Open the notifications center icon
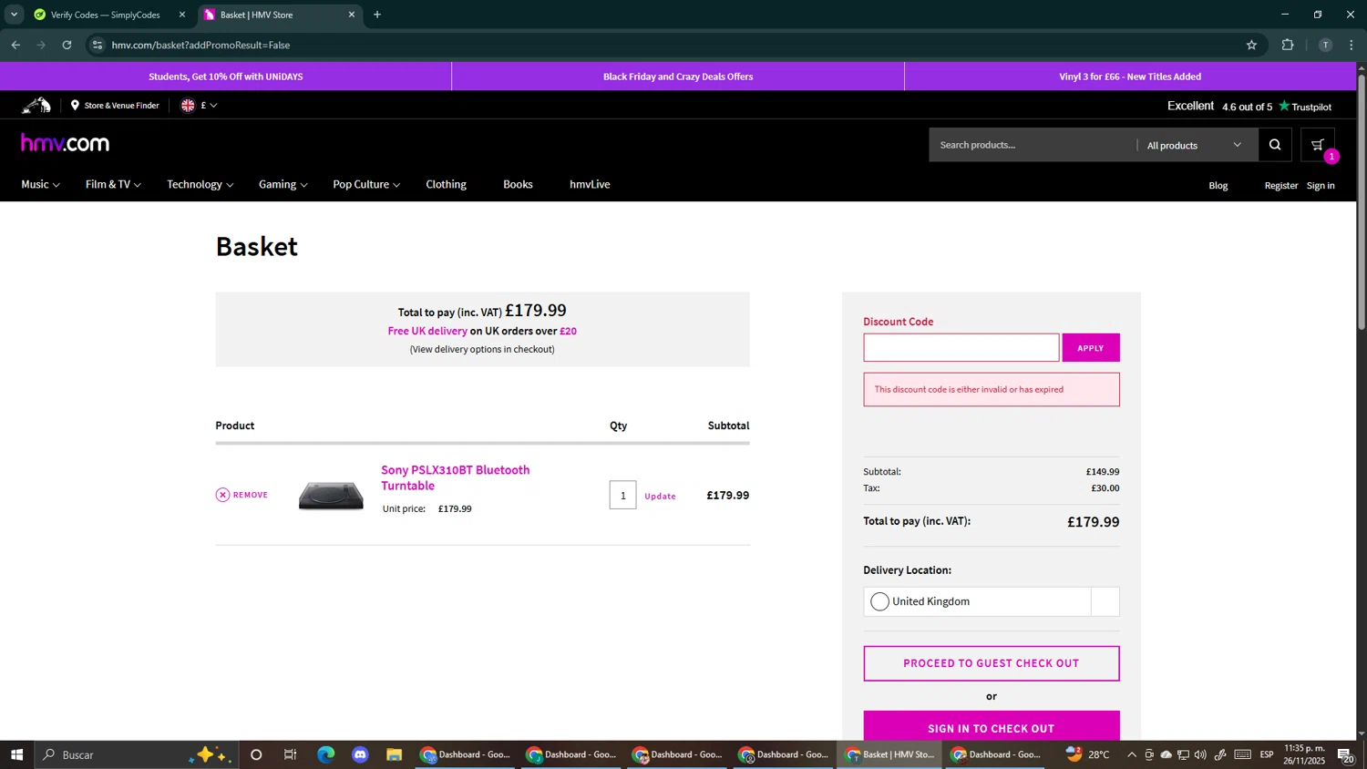1367x769 pixels. 1345,754
